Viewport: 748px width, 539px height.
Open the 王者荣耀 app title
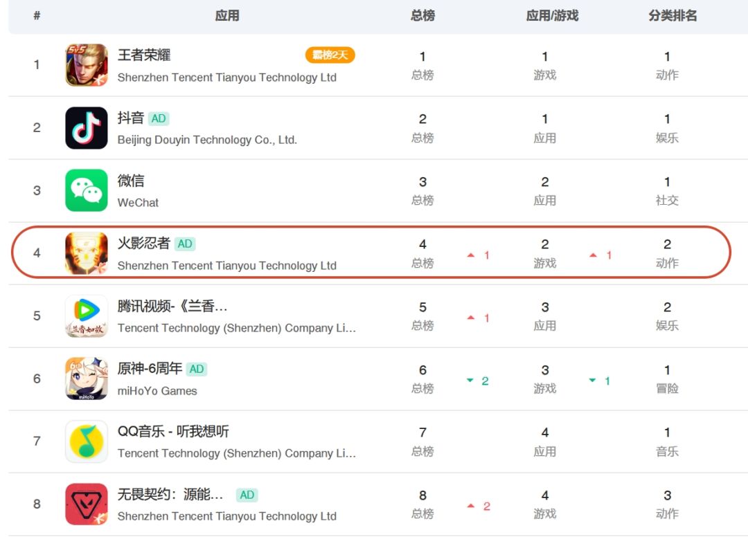(144, 55)
